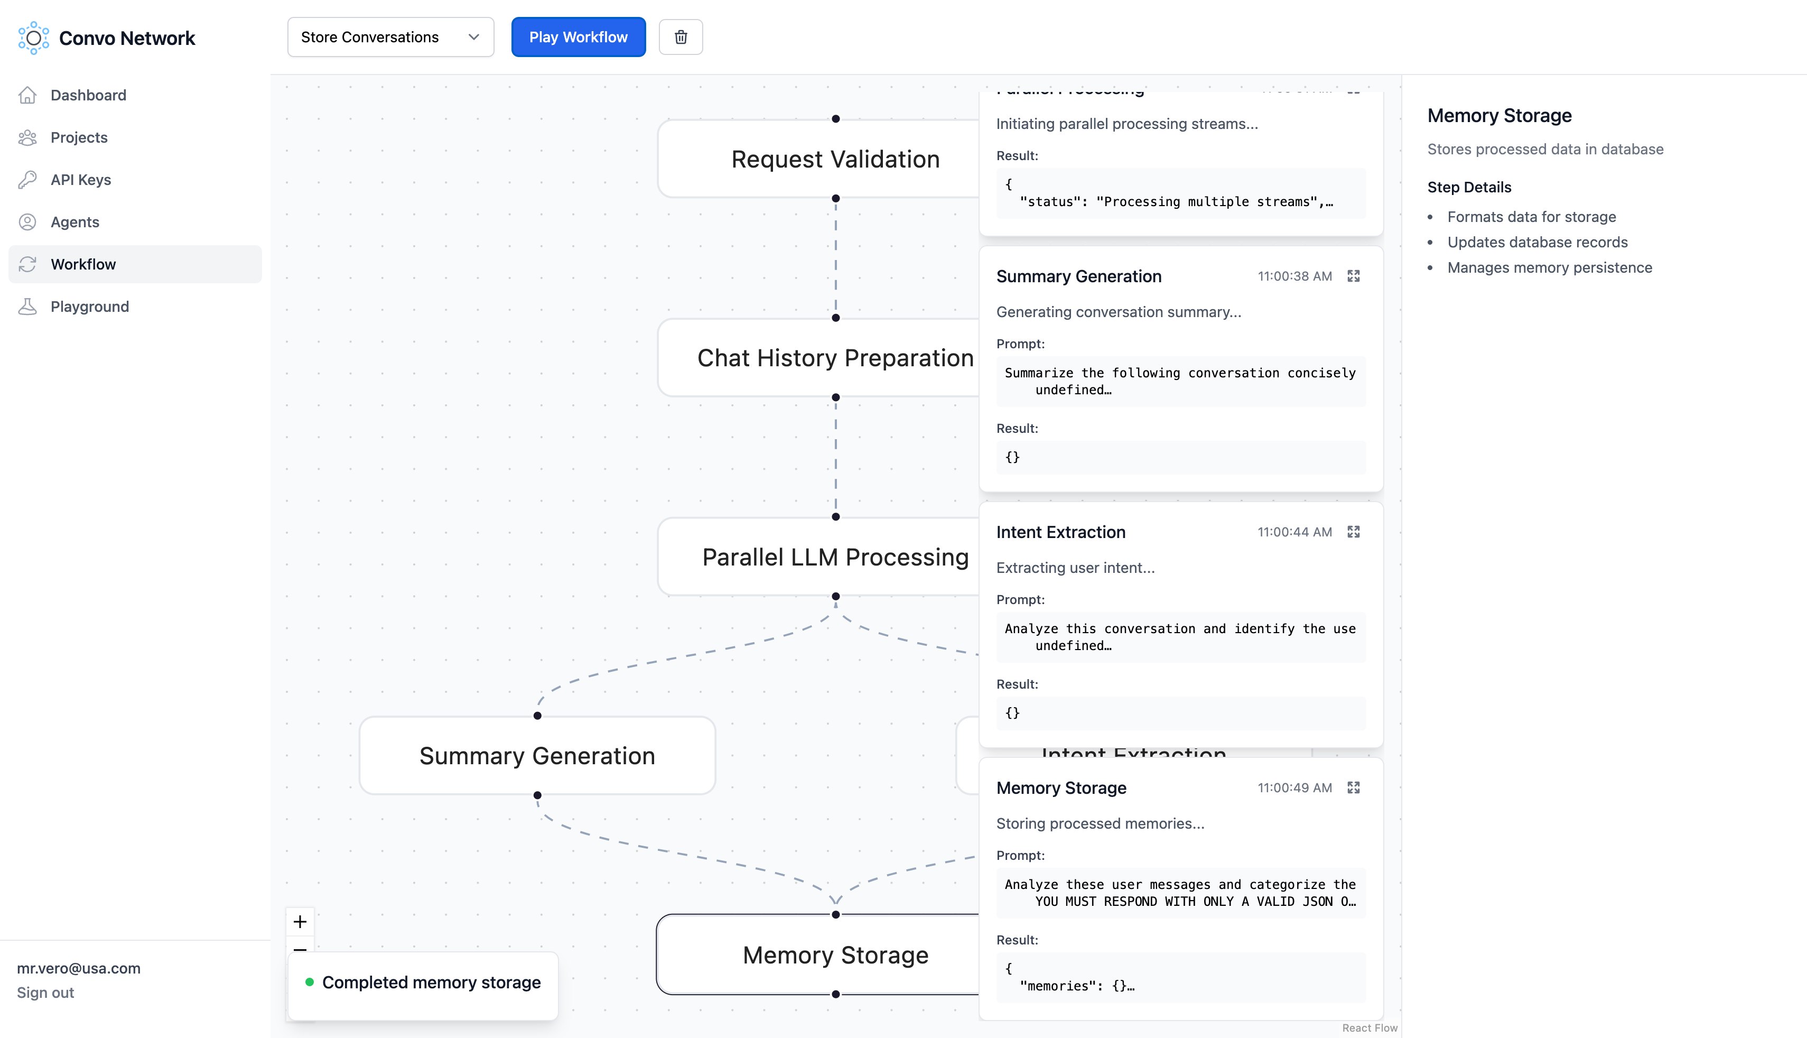
Task: Click the empty {} result in Intent Extraction card
Action: pos(1181,713)
